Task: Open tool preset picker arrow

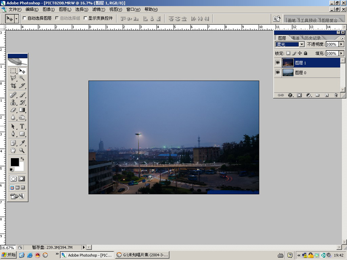Action: click(x=16, y=19)
